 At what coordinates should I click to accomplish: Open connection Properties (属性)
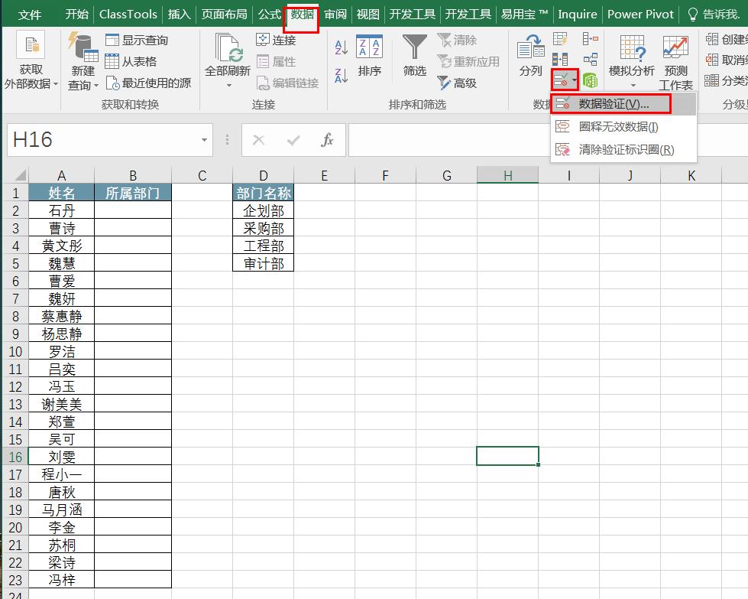pyautogui.click(x=277, y=62)
